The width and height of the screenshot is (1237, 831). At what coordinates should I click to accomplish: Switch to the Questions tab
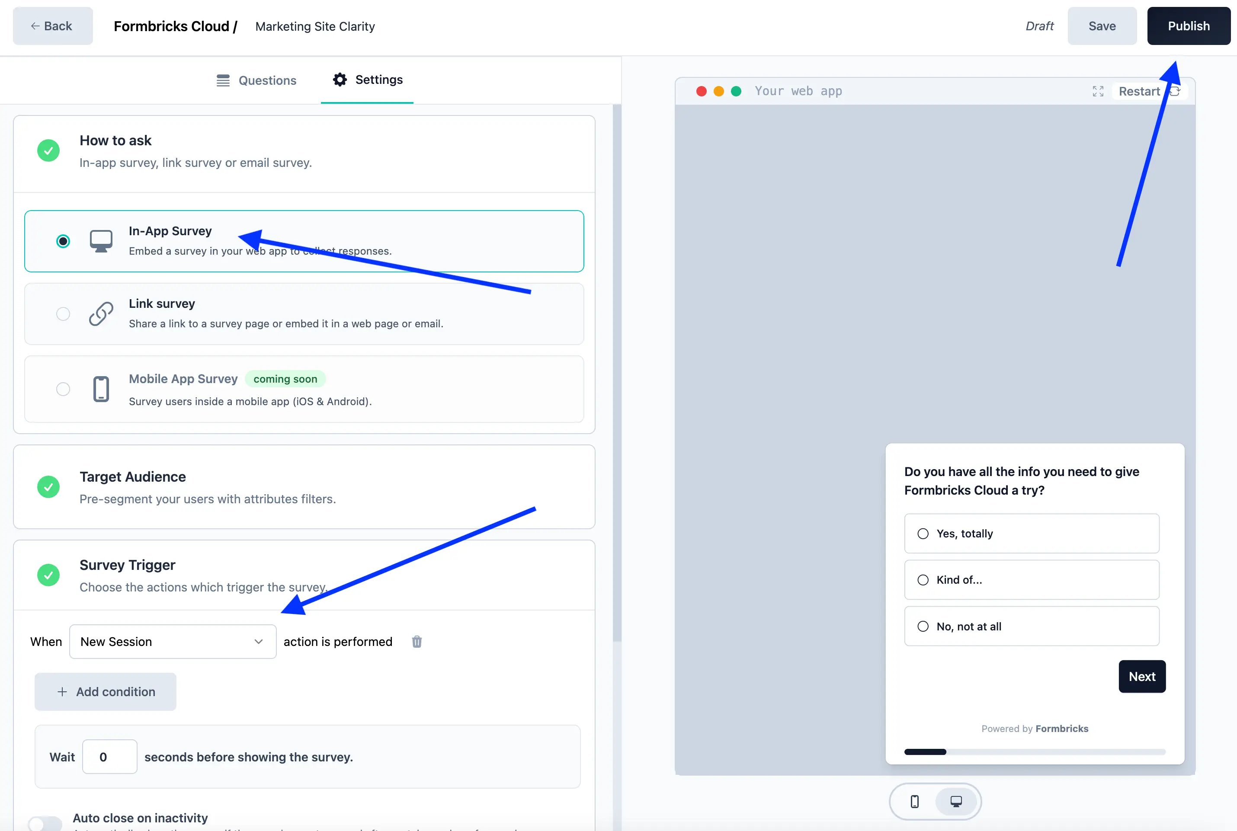(x=256, y=80)
